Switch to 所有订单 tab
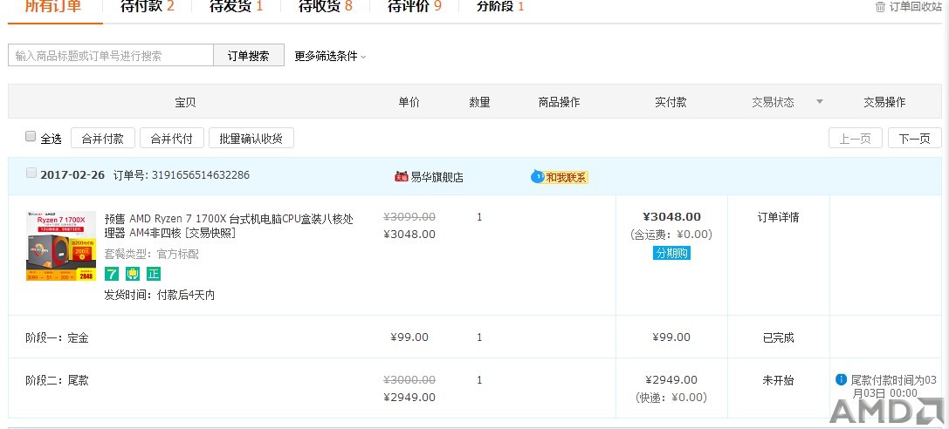The height and width of the screenshot is (429, 949). coord(53,7)
